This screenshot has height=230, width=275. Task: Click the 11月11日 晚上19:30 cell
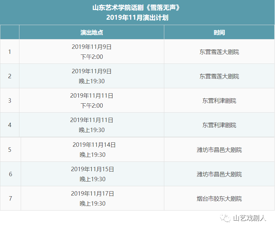click(x=92, y=125)
